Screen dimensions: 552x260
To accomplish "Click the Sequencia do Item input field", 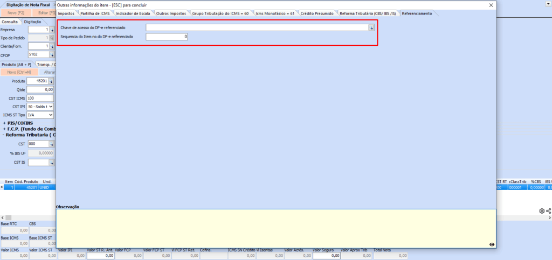I will coord(167,37).
